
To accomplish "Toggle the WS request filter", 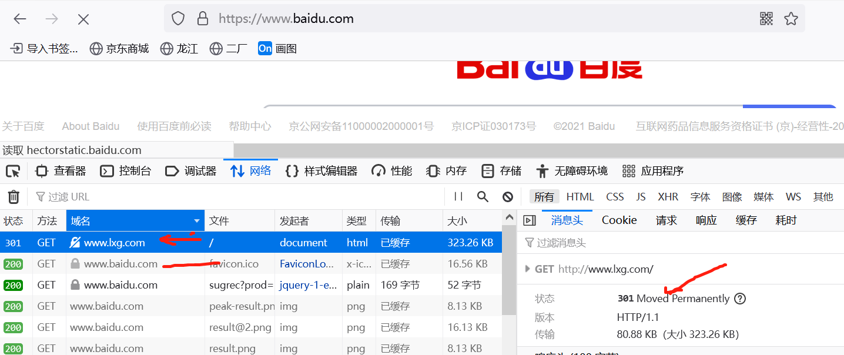I will click(x=793, y=197).
